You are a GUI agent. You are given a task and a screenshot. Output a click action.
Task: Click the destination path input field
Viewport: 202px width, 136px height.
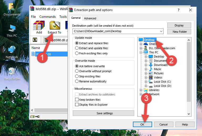(x=118, y=31)
